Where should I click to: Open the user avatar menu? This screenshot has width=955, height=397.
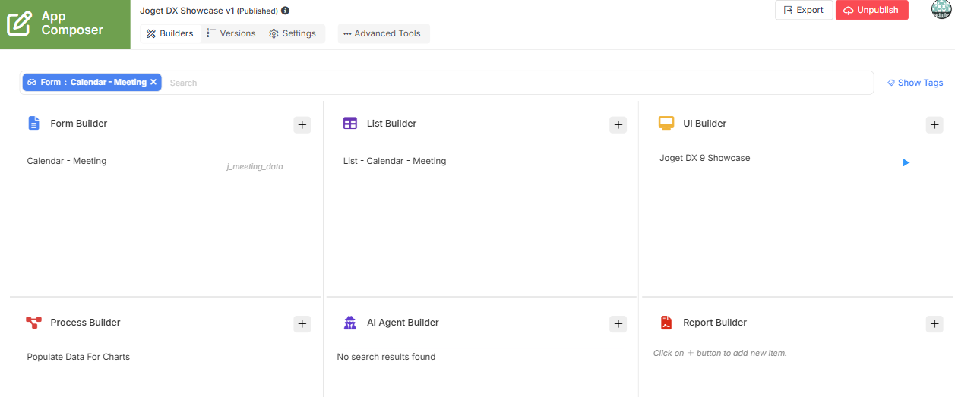[x=941, y=9]
